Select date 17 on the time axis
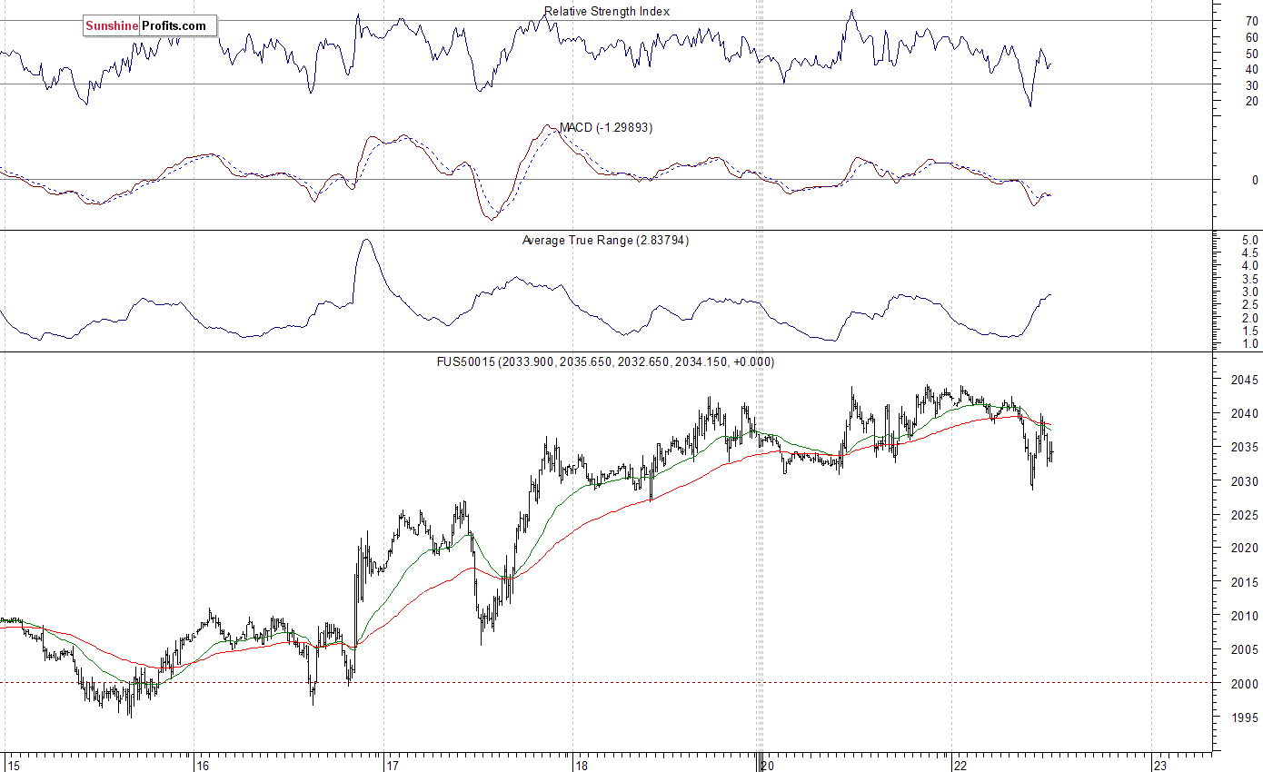1263x772 pixels. (x=393, y=765)
